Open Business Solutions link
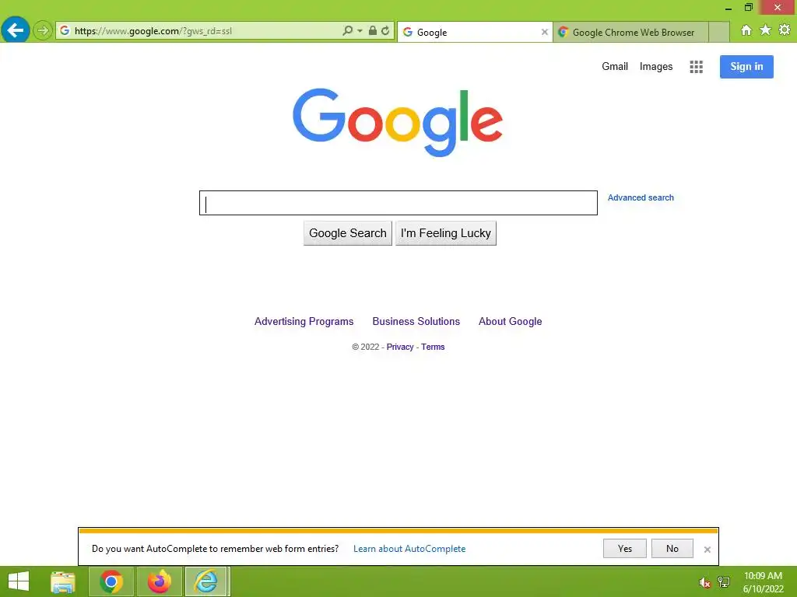The image size is (797, 597). [x=416, y=321]
